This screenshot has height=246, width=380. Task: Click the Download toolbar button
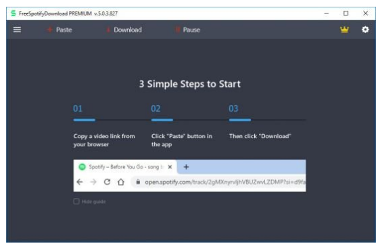pyautogui.click(x=124, y=30)
